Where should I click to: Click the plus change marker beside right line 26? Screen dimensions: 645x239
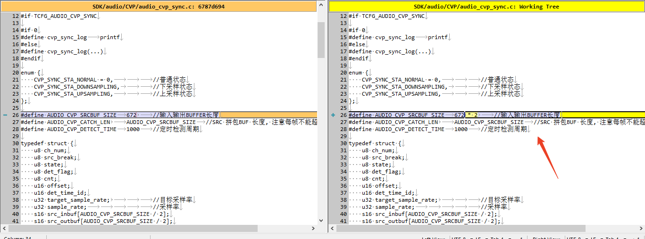[x=334, y=115]
